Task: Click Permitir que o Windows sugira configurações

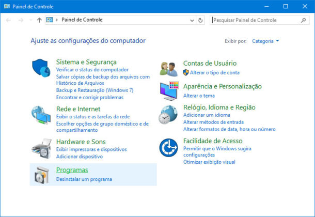Action: 217,152
